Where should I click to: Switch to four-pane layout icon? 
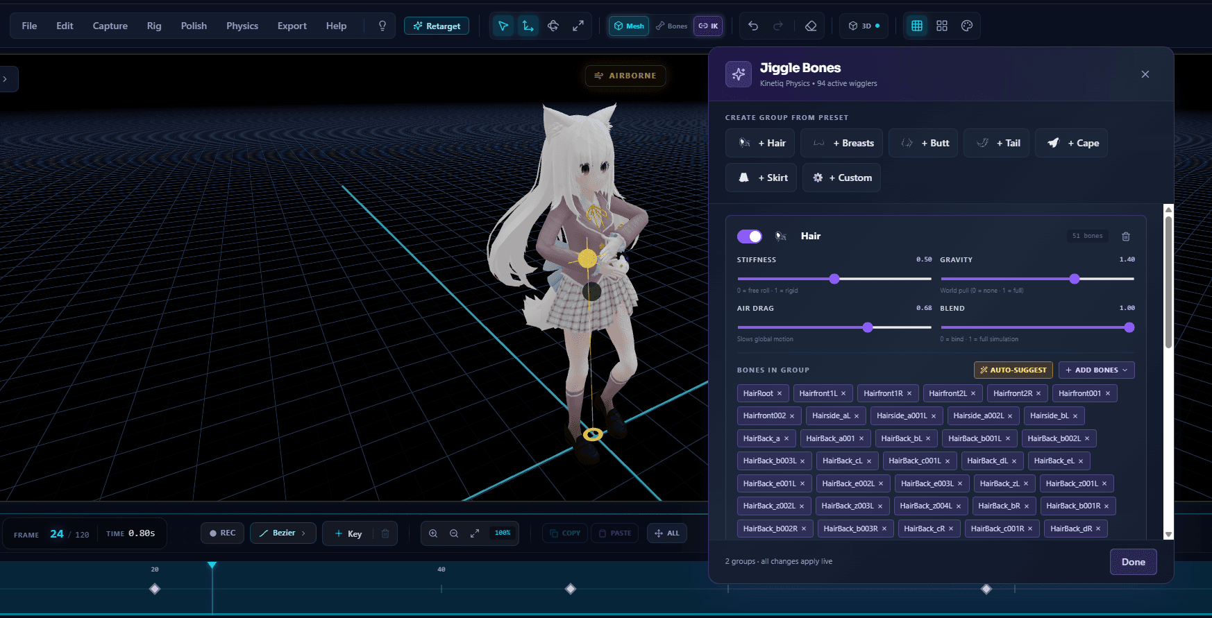point(942,26)
